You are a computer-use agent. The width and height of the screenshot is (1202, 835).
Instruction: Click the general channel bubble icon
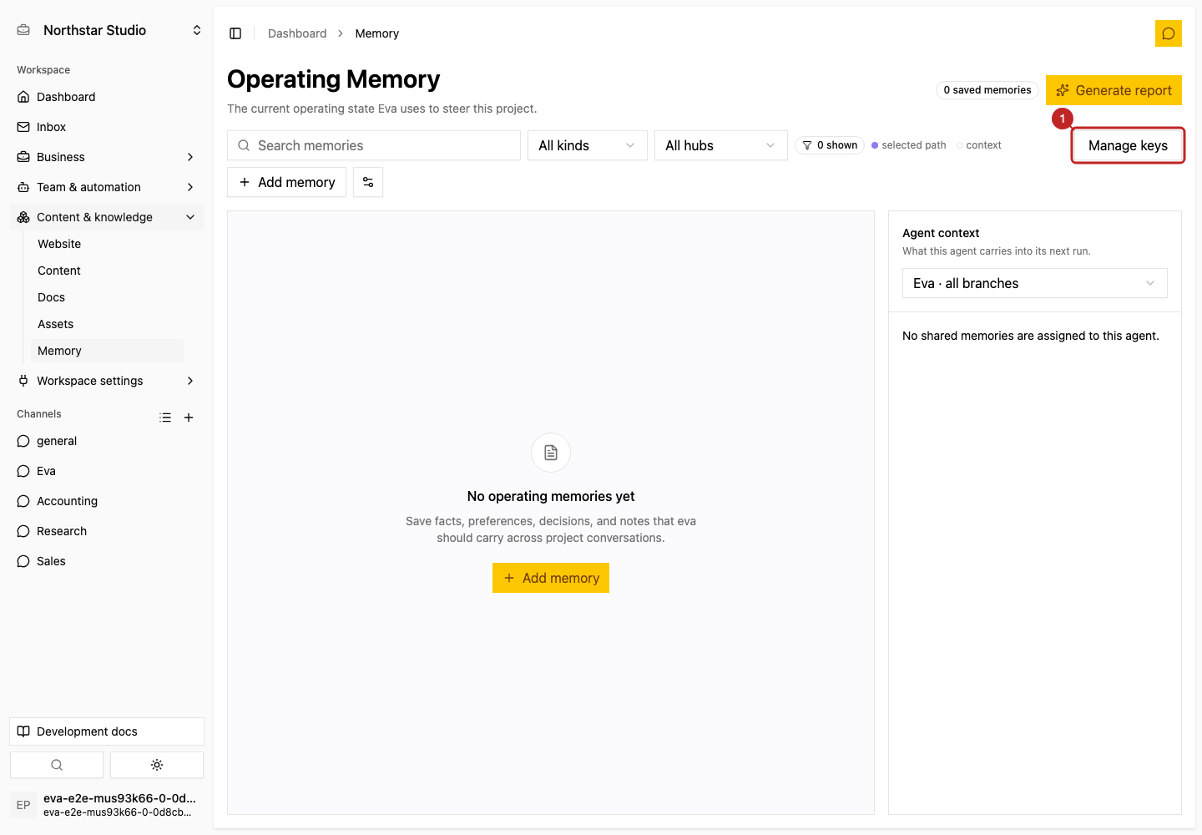pos(23,441)
